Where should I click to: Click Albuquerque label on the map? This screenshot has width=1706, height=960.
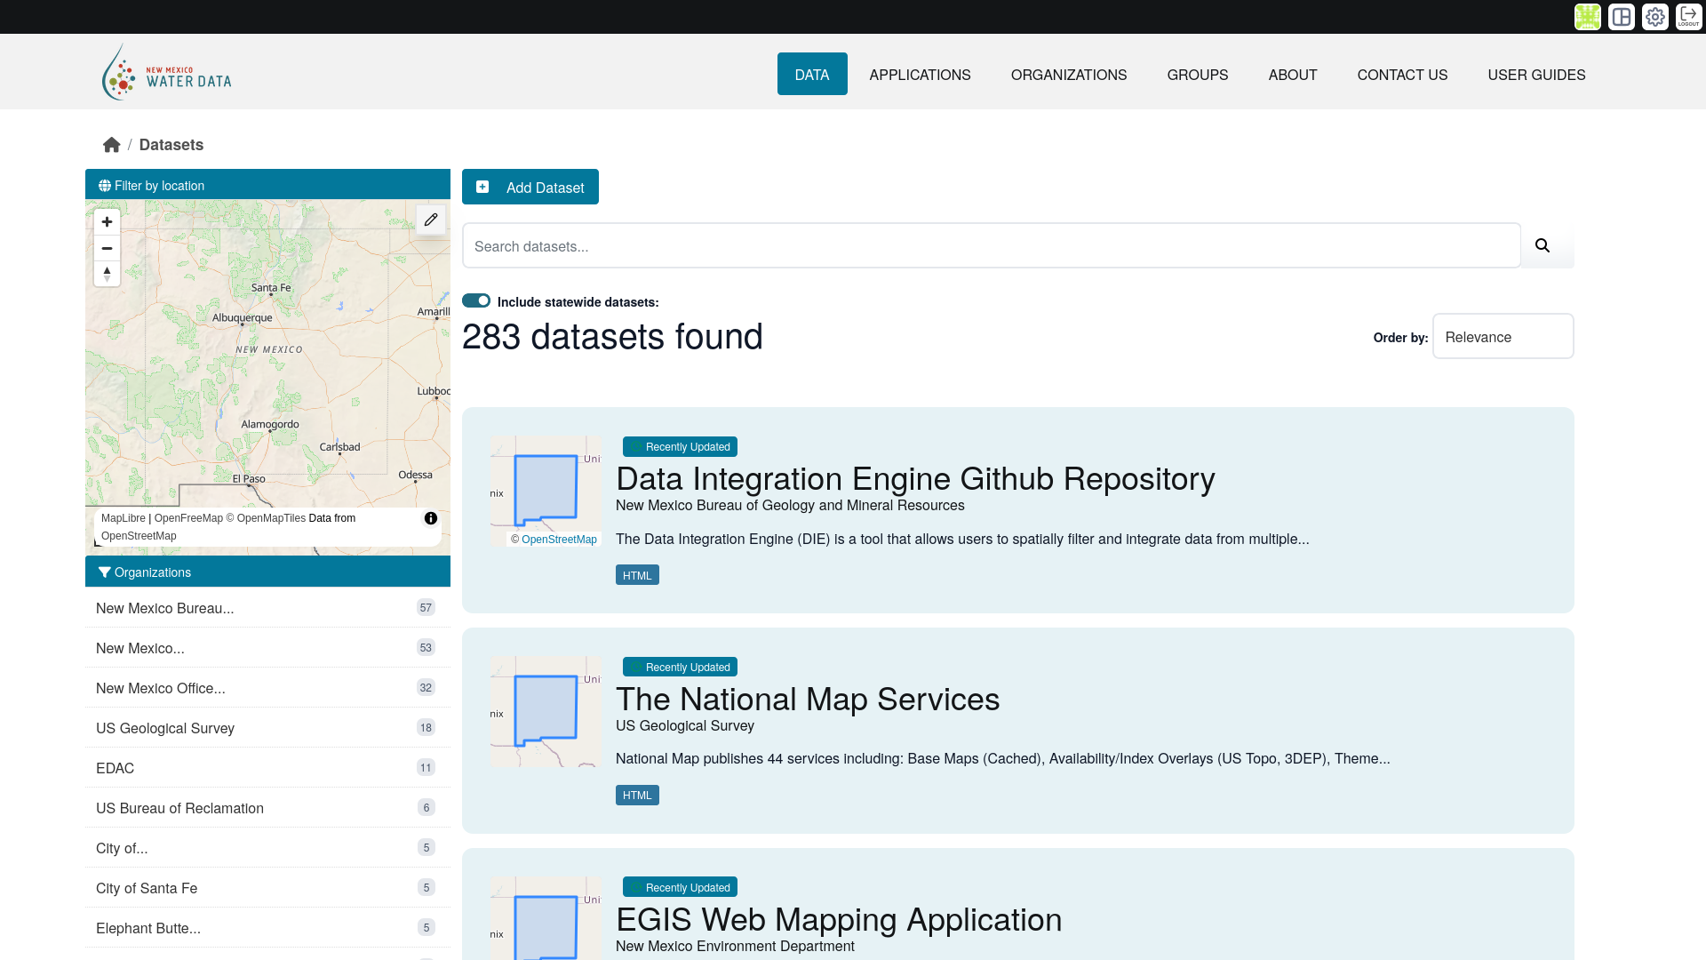[x=242, y=317]
